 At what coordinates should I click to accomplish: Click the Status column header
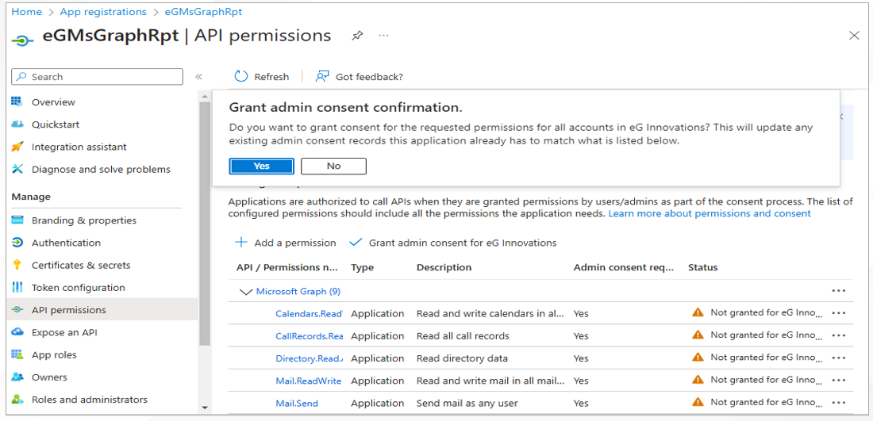[x=702, y=267]
